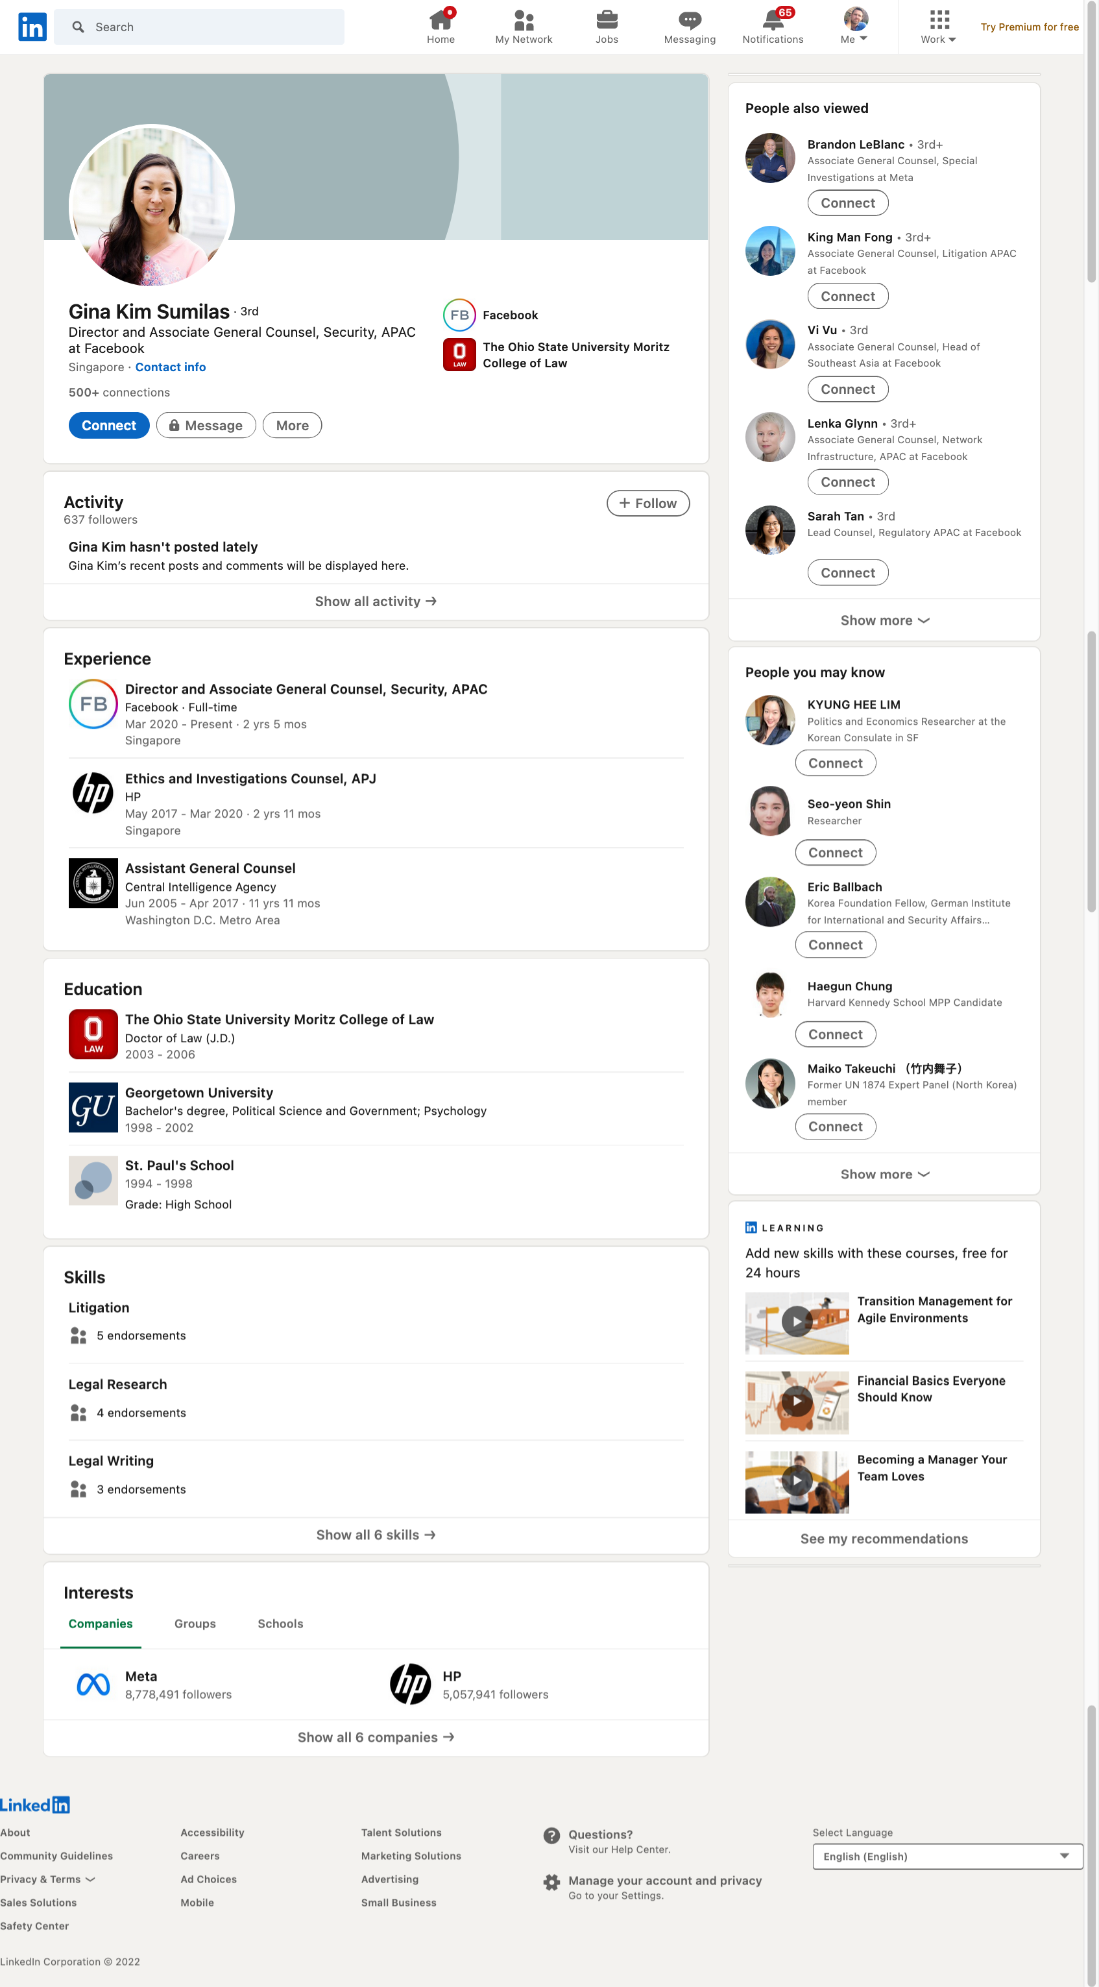The width and height of the screenshot is (1099, 1987).
Task: Click the Questions help icon
Action: 551,1836
